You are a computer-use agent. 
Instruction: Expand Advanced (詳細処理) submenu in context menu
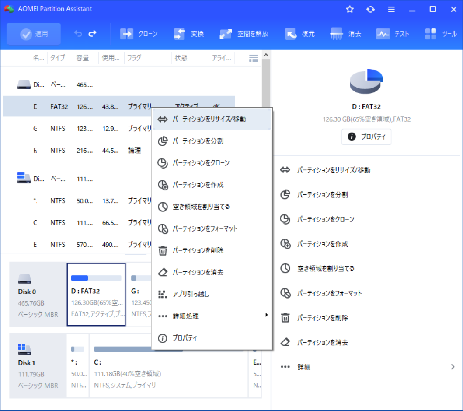tap(212, 316)
